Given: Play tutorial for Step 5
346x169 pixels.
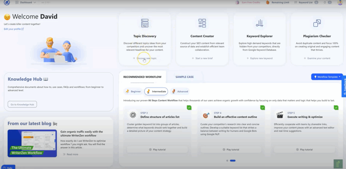Looking at the screenshot, I should point(304,150).
